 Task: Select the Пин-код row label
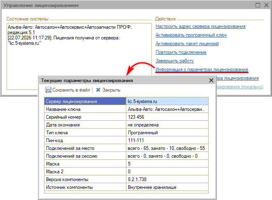(x=85, y=140)
